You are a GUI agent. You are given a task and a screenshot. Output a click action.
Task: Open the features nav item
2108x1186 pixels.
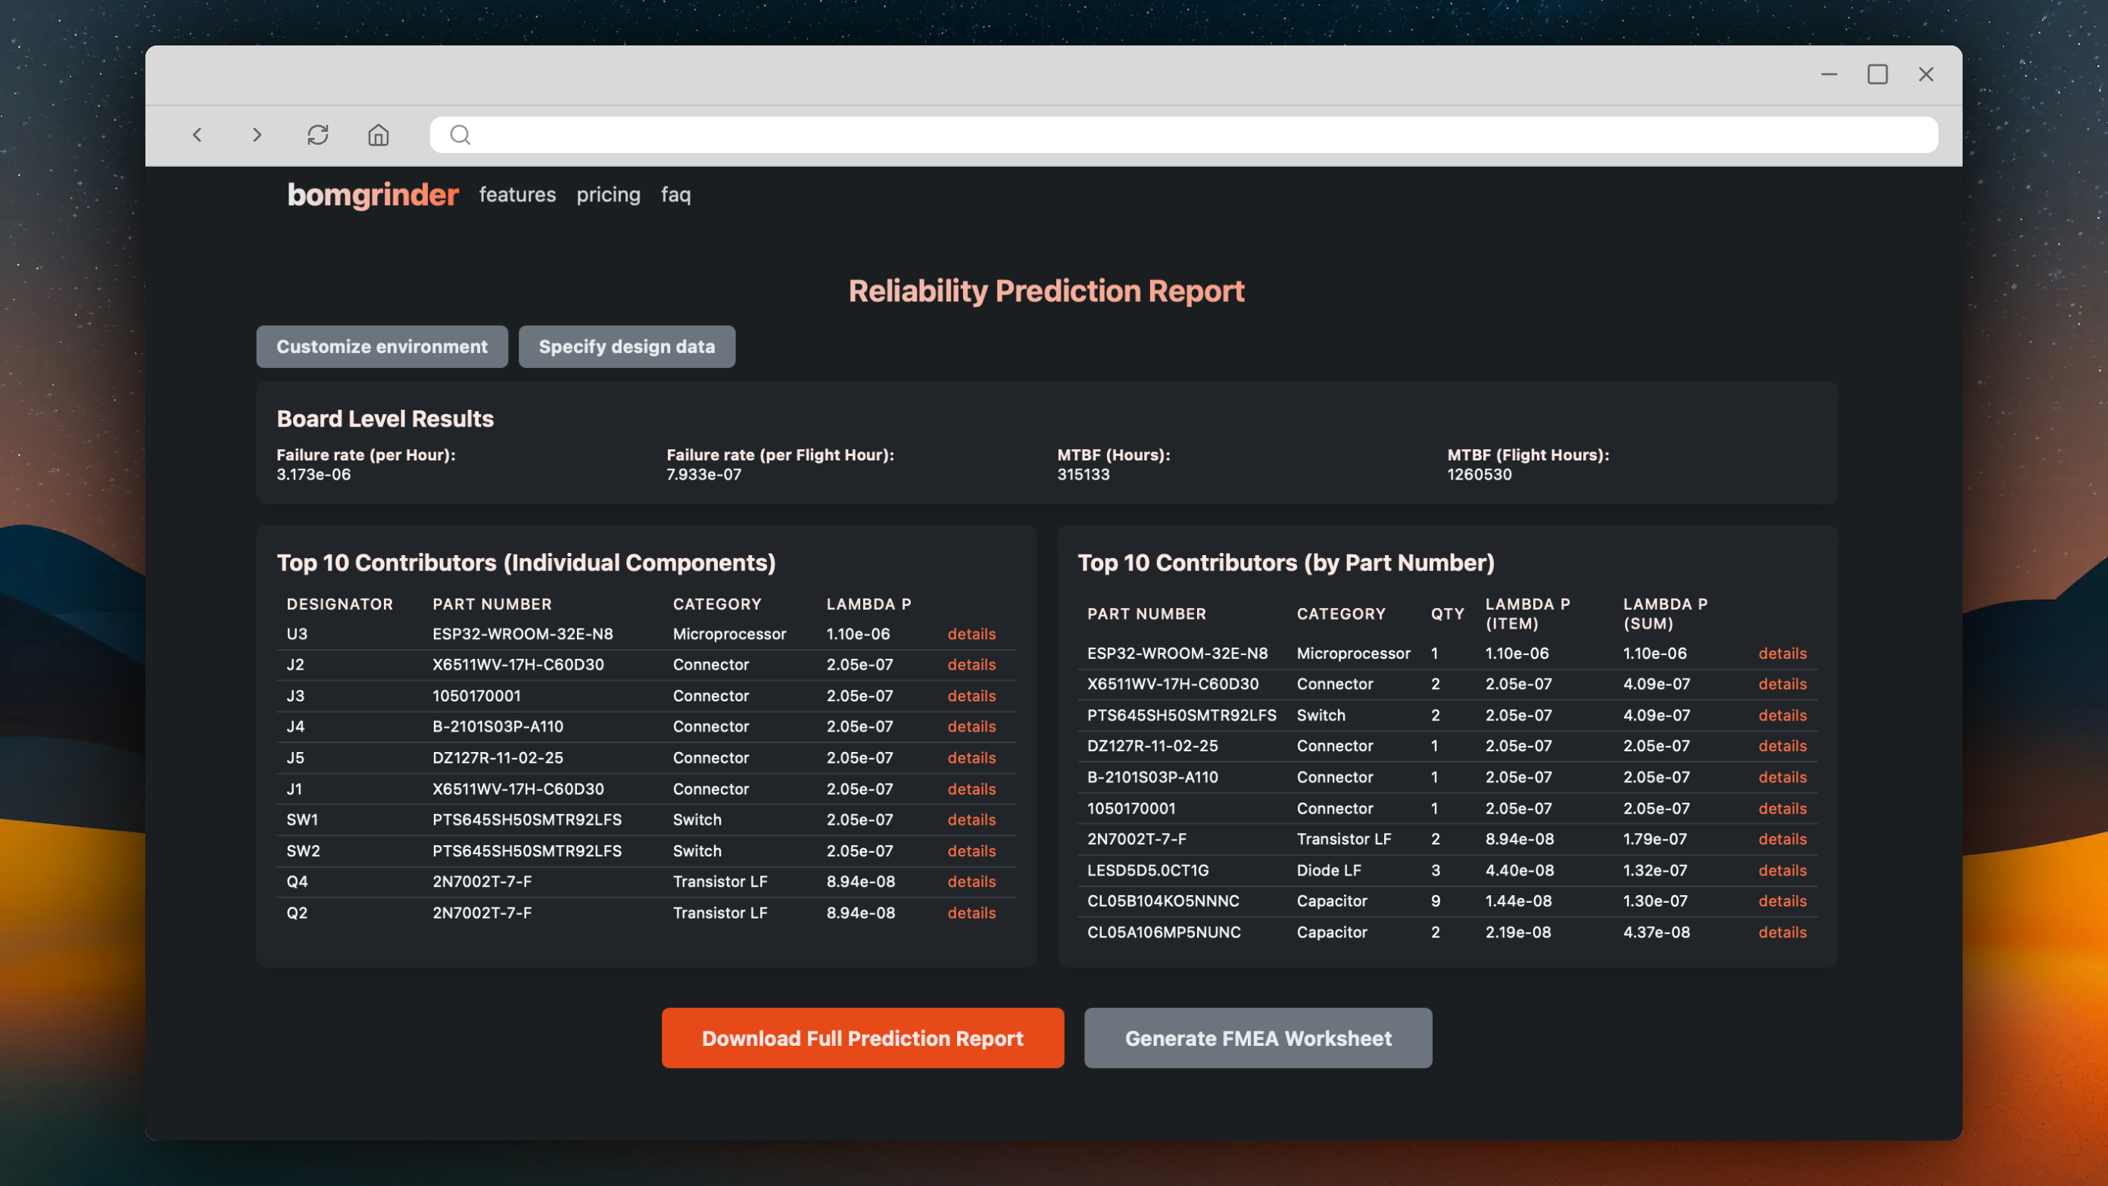(x=517, y=195)
